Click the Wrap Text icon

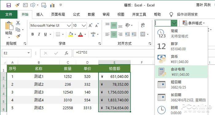tap(143, 25)
